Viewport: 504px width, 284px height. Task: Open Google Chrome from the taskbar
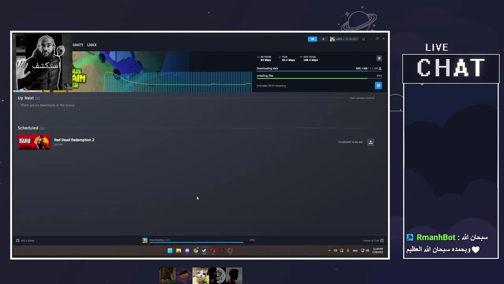click(196, 250)
